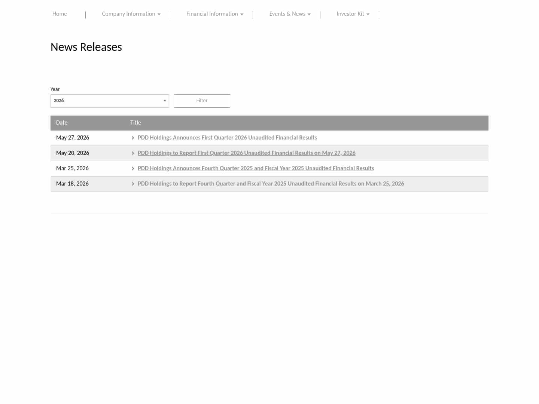Open report-date notice for March 25, 2026

pyautogui.click(x=271, y=184)
